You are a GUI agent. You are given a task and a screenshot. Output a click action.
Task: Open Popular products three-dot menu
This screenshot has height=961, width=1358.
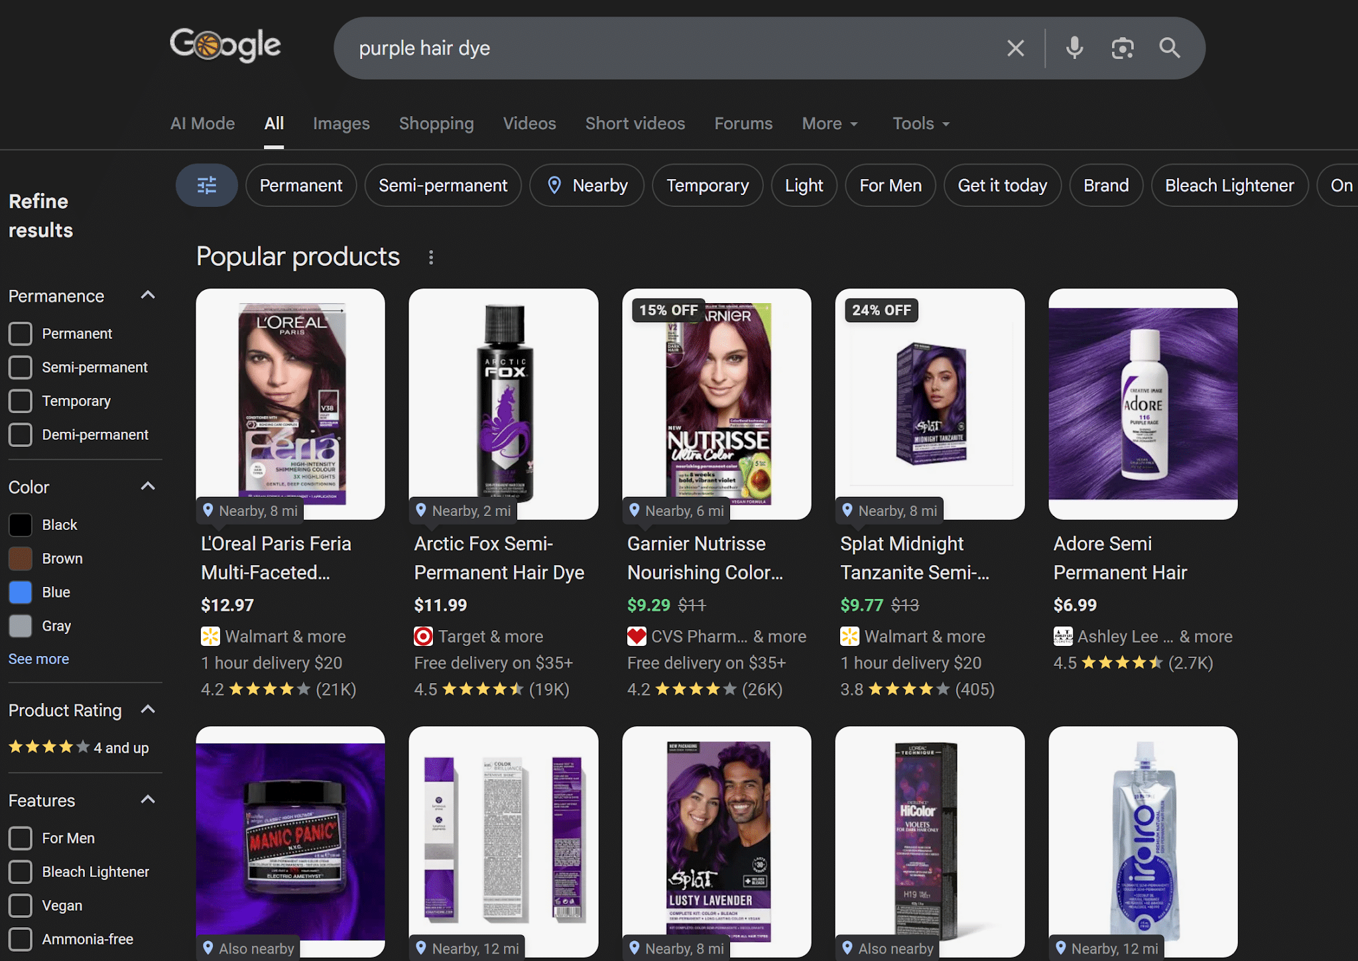[431, 257]
